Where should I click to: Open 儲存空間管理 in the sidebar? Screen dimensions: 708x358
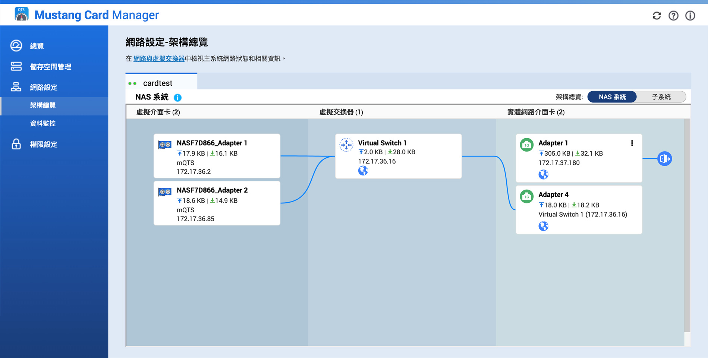50,67
